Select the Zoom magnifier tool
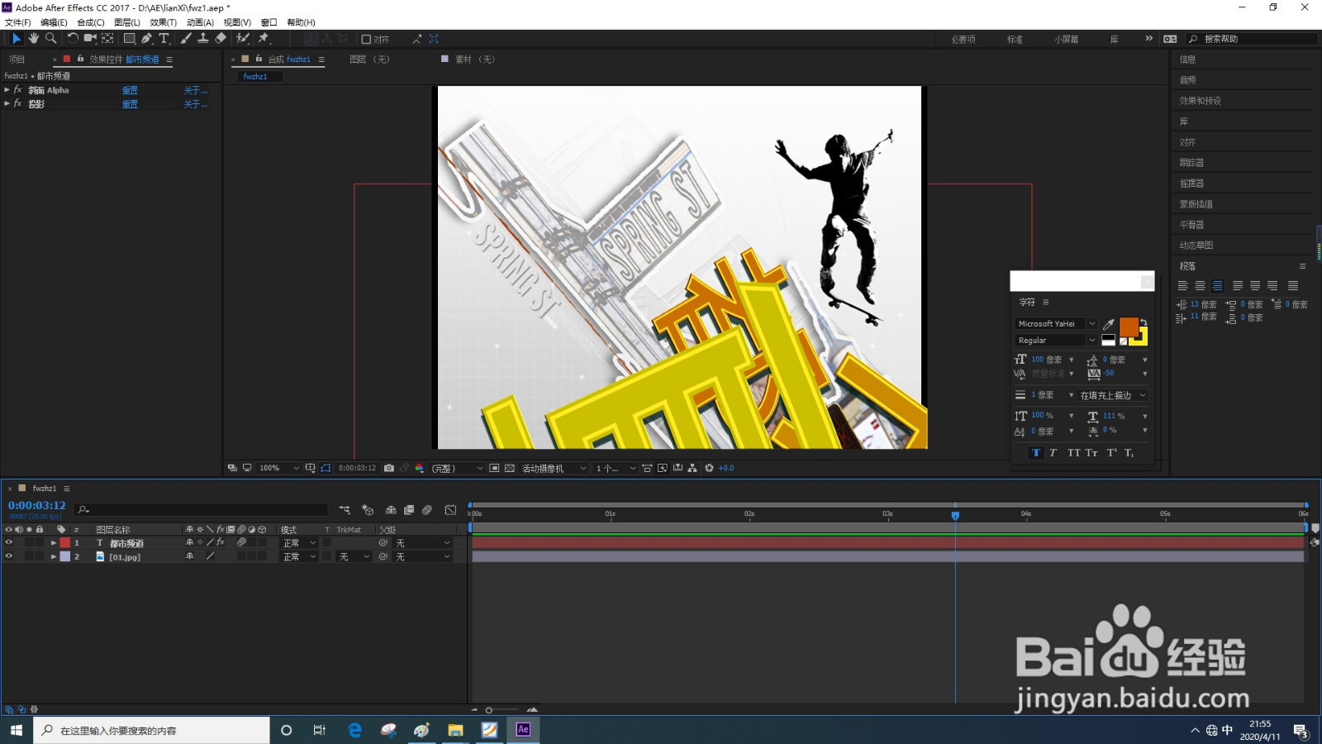Viewport: 1322px width, 744px height. (x=50, y=39)
